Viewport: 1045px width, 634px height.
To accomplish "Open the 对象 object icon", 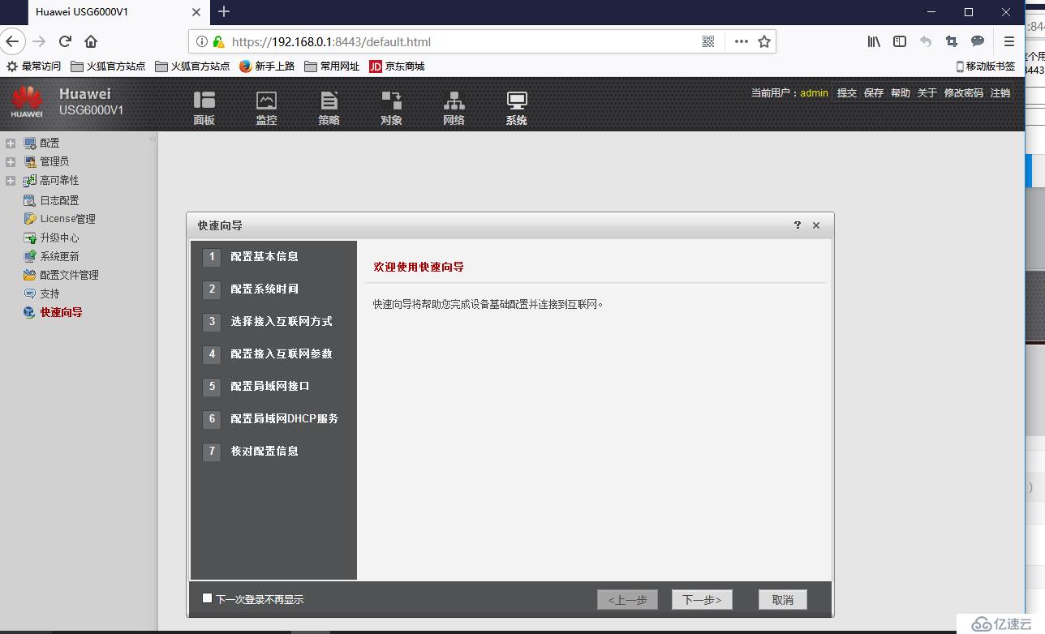I will point(391,109).
